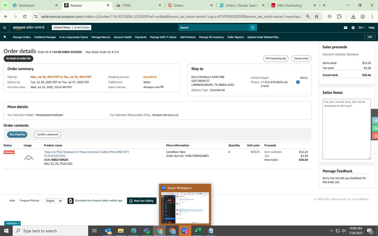The width and height of the screenshot is (378, 236).
Task: Click the browser back arrow
Action: click(6, 17)
